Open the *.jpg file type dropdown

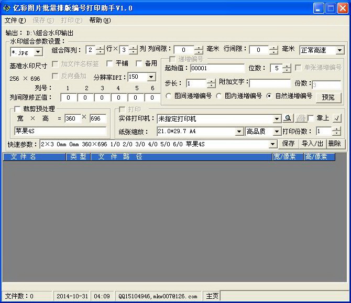pyautogui.click(x=38, y=52)
